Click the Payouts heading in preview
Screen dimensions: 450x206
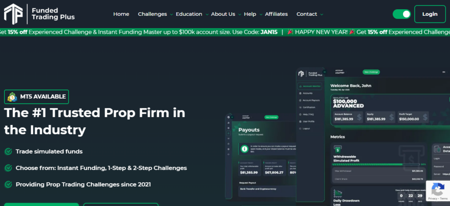coord(249,130)
